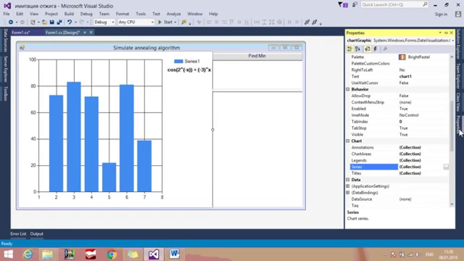Click the Open File toolbar icon
This screenshot has height=261, width=464.
[x=45, y=22]
